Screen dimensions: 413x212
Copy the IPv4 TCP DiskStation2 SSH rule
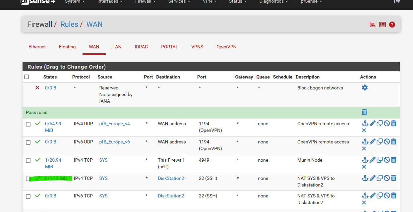(380, 178)
